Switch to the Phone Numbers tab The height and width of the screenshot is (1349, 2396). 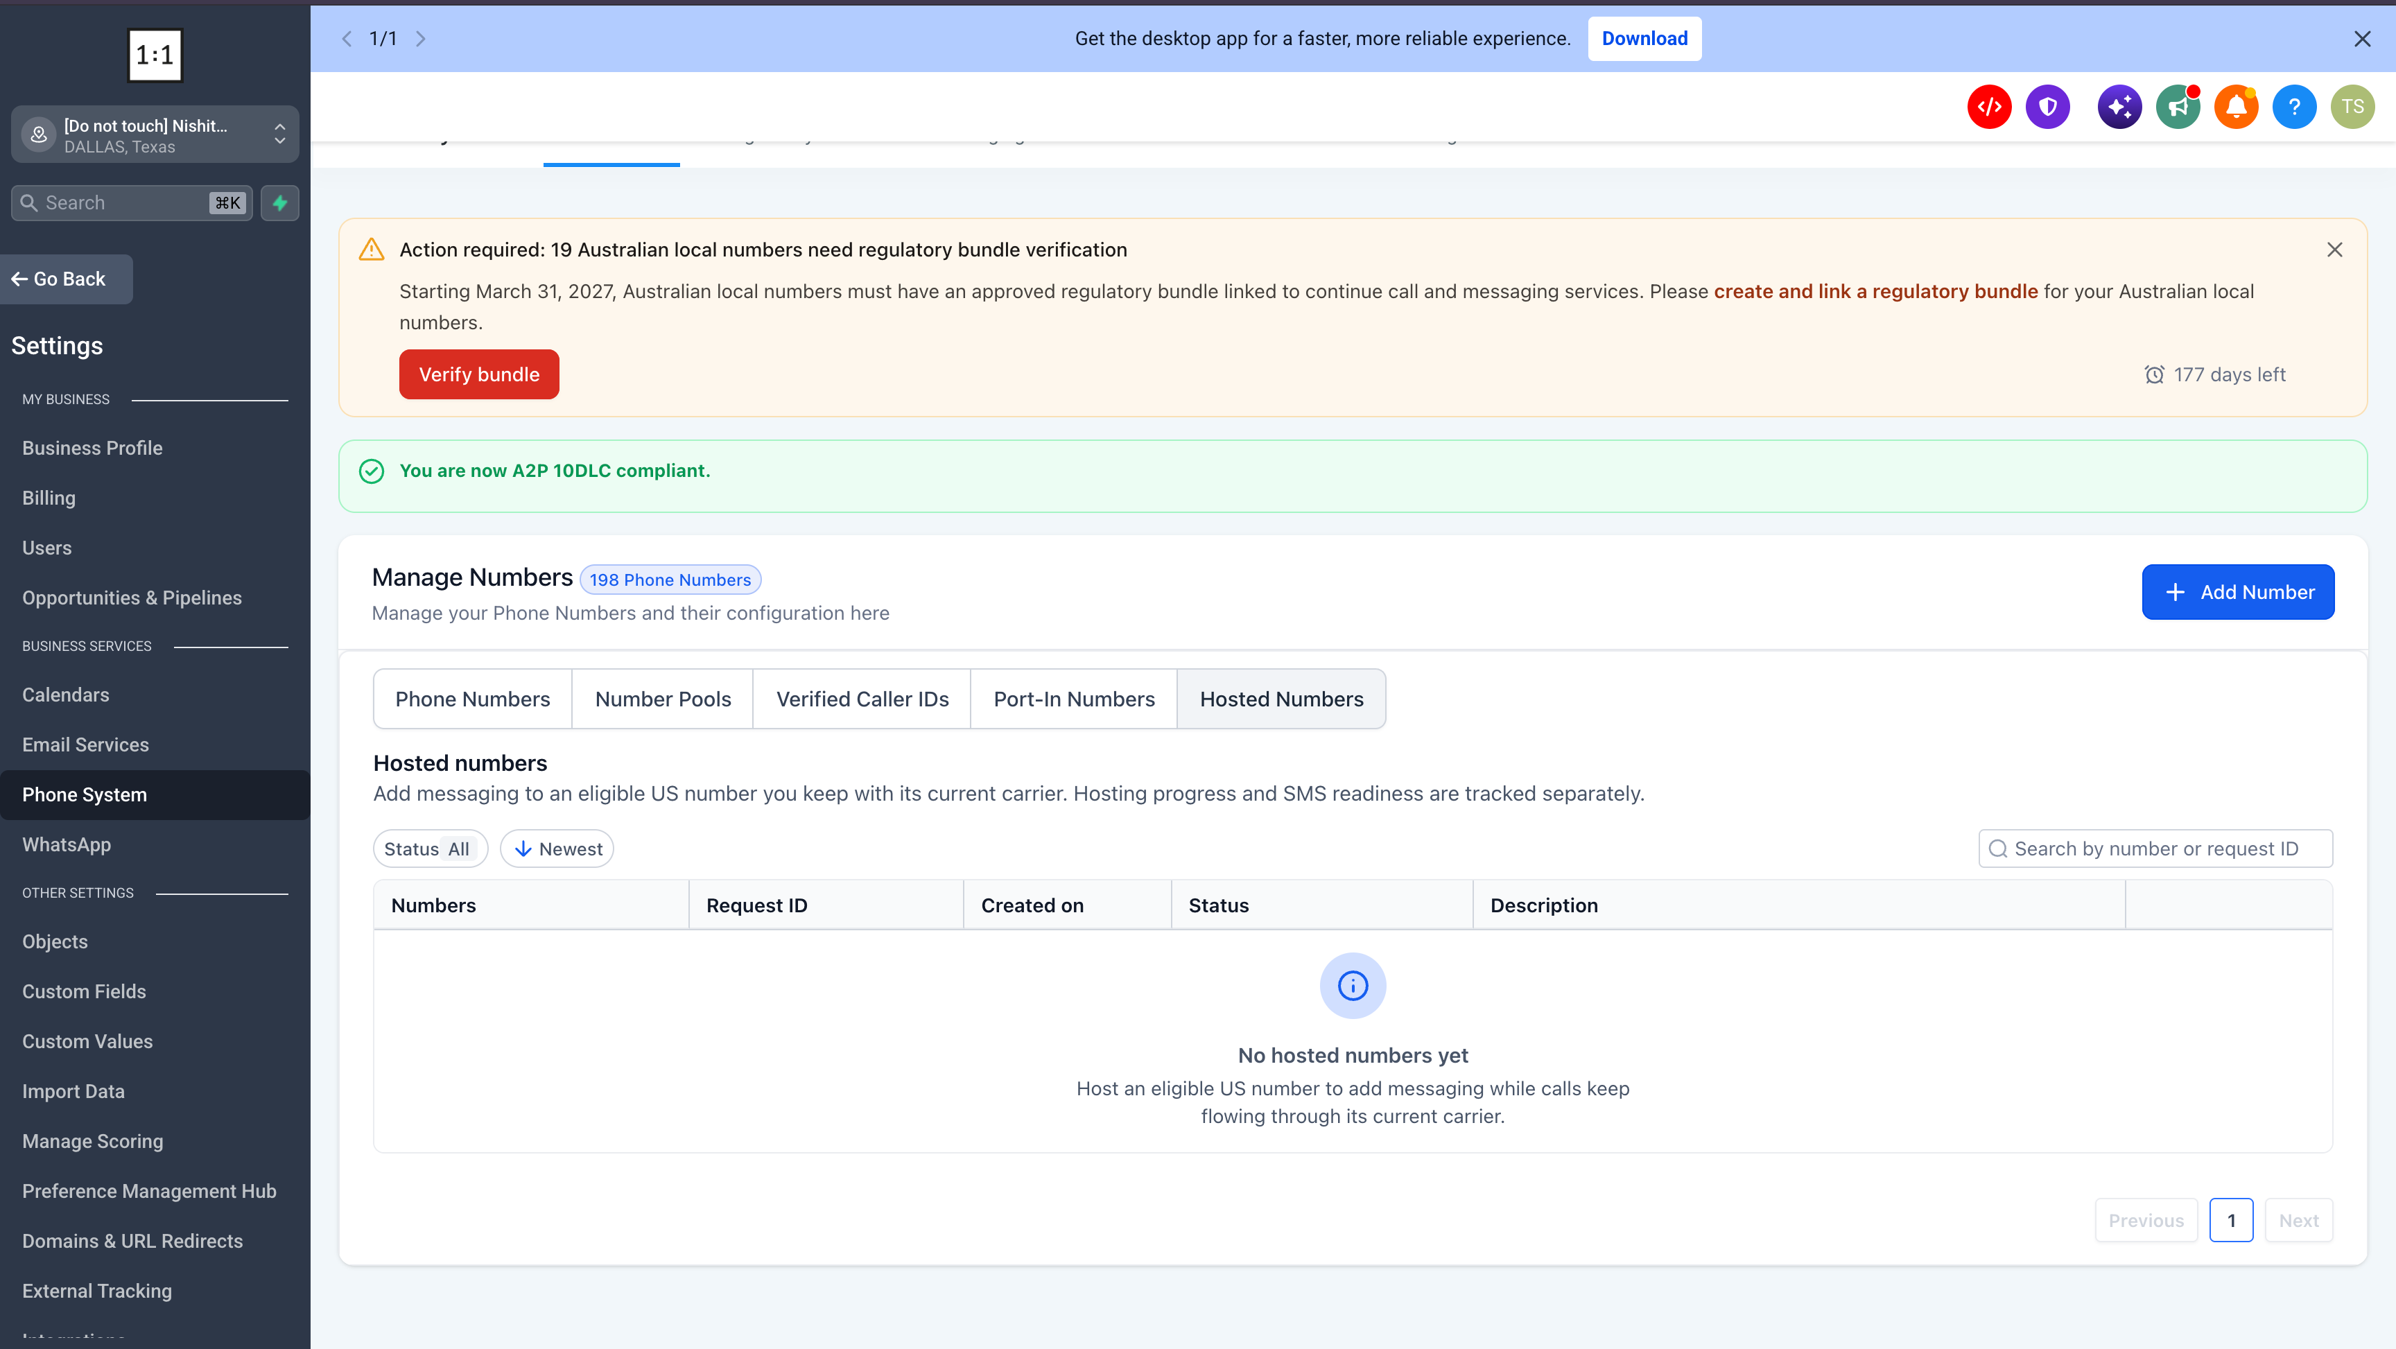coord(473,699)
